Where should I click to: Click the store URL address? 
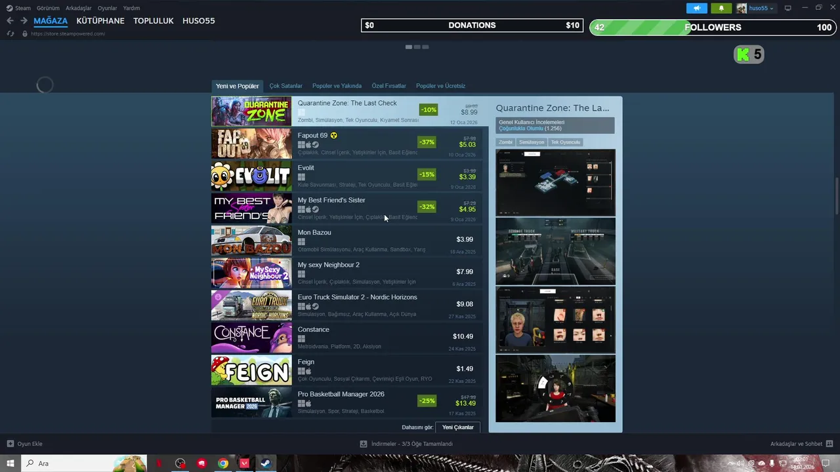[x=68, y=33]
